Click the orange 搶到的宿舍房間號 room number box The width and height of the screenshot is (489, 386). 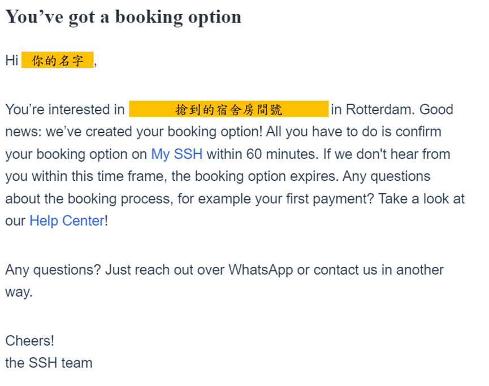pos(228,109)
